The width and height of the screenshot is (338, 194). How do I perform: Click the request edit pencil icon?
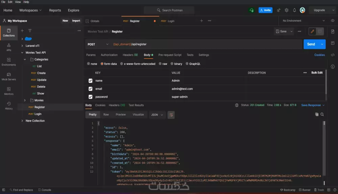[x=312, y=31]
